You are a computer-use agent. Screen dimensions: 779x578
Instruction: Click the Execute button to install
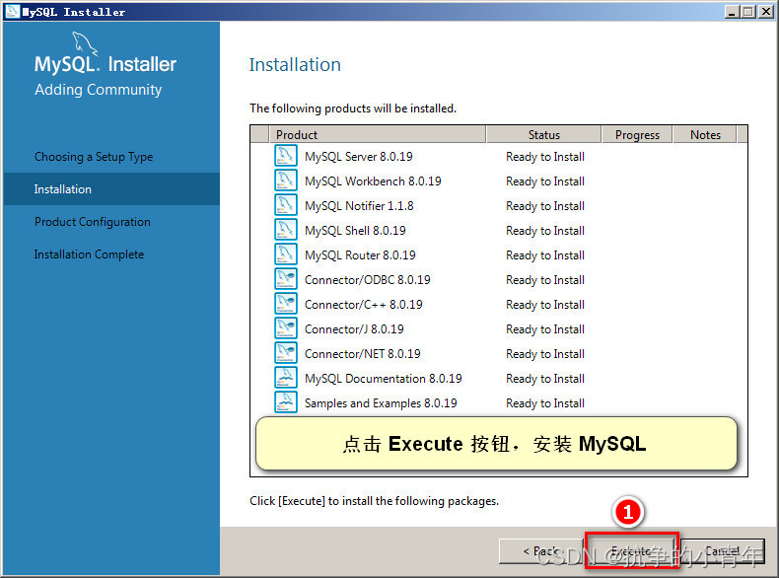[631, 550]
